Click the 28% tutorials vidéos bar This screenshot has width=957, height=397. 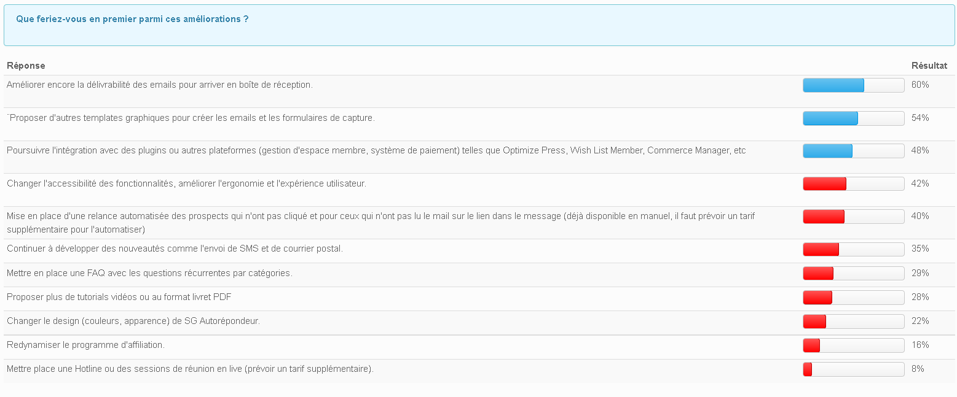(854, 298)
